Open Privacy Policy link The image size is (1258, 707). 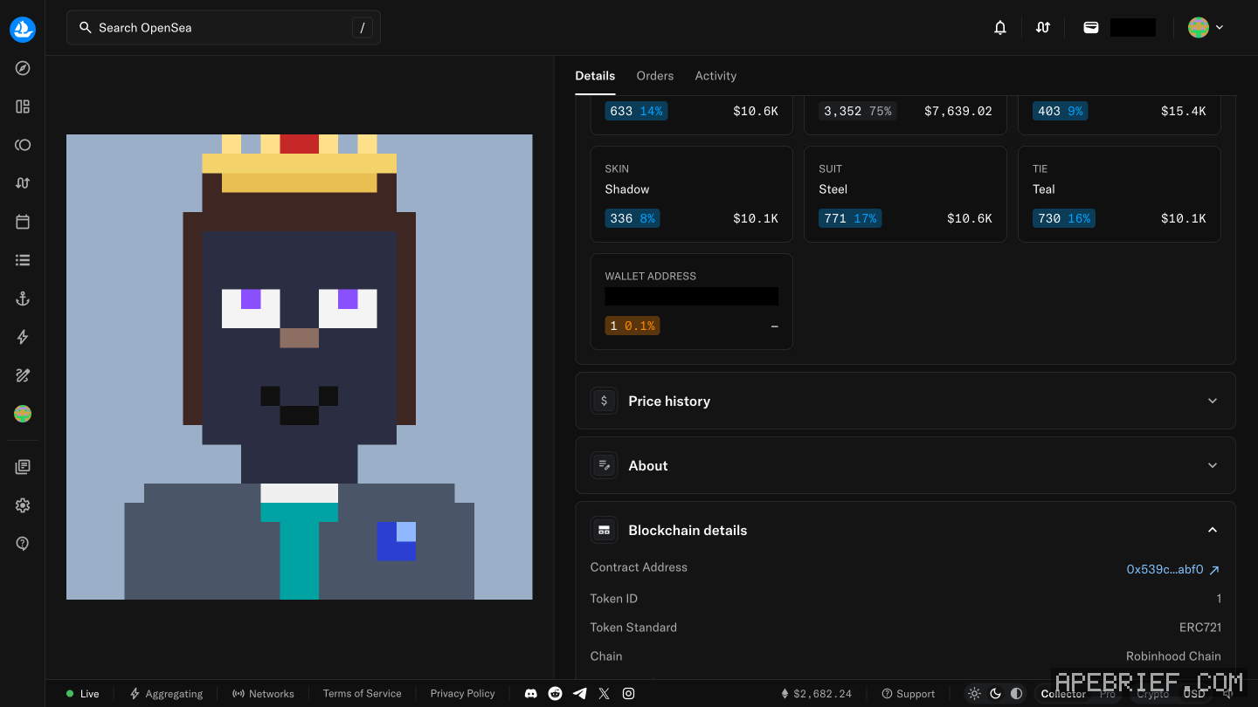pyautogui.click(x=462, y=694)
